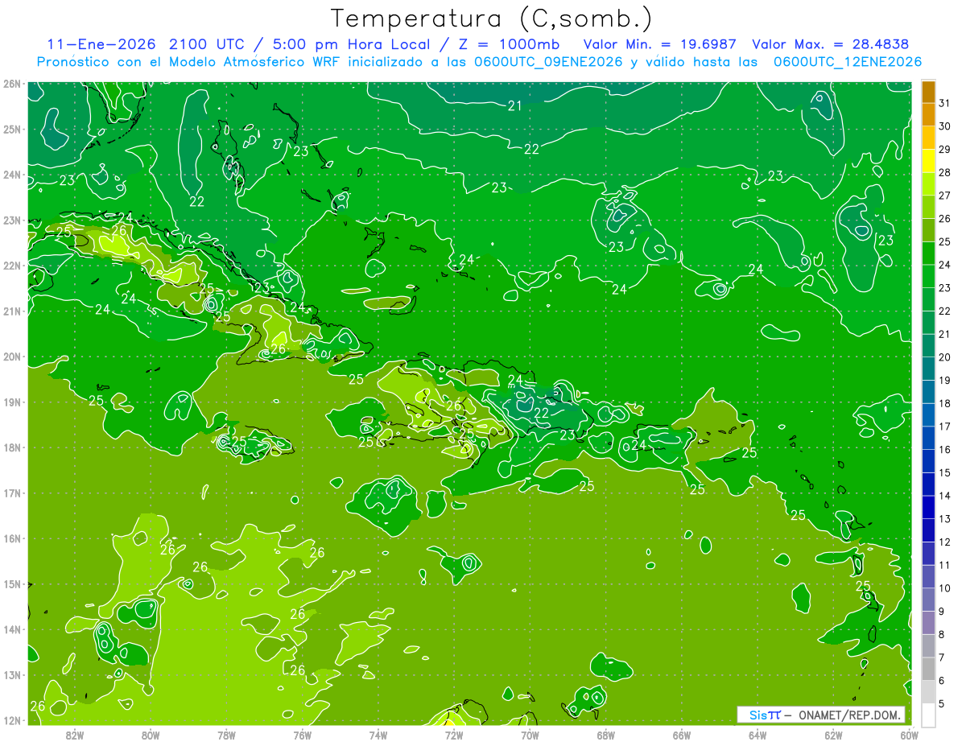Click the '5:00 pm Hora Local' text
The width and height of the screenshot is (966, 746).
tap(350, 44)
